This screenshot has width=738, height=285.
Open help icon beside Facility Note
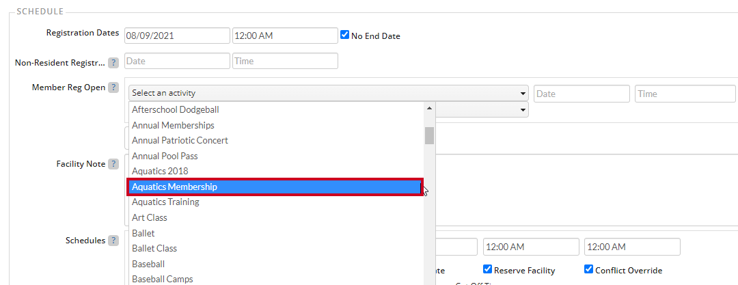coord(113,164)
